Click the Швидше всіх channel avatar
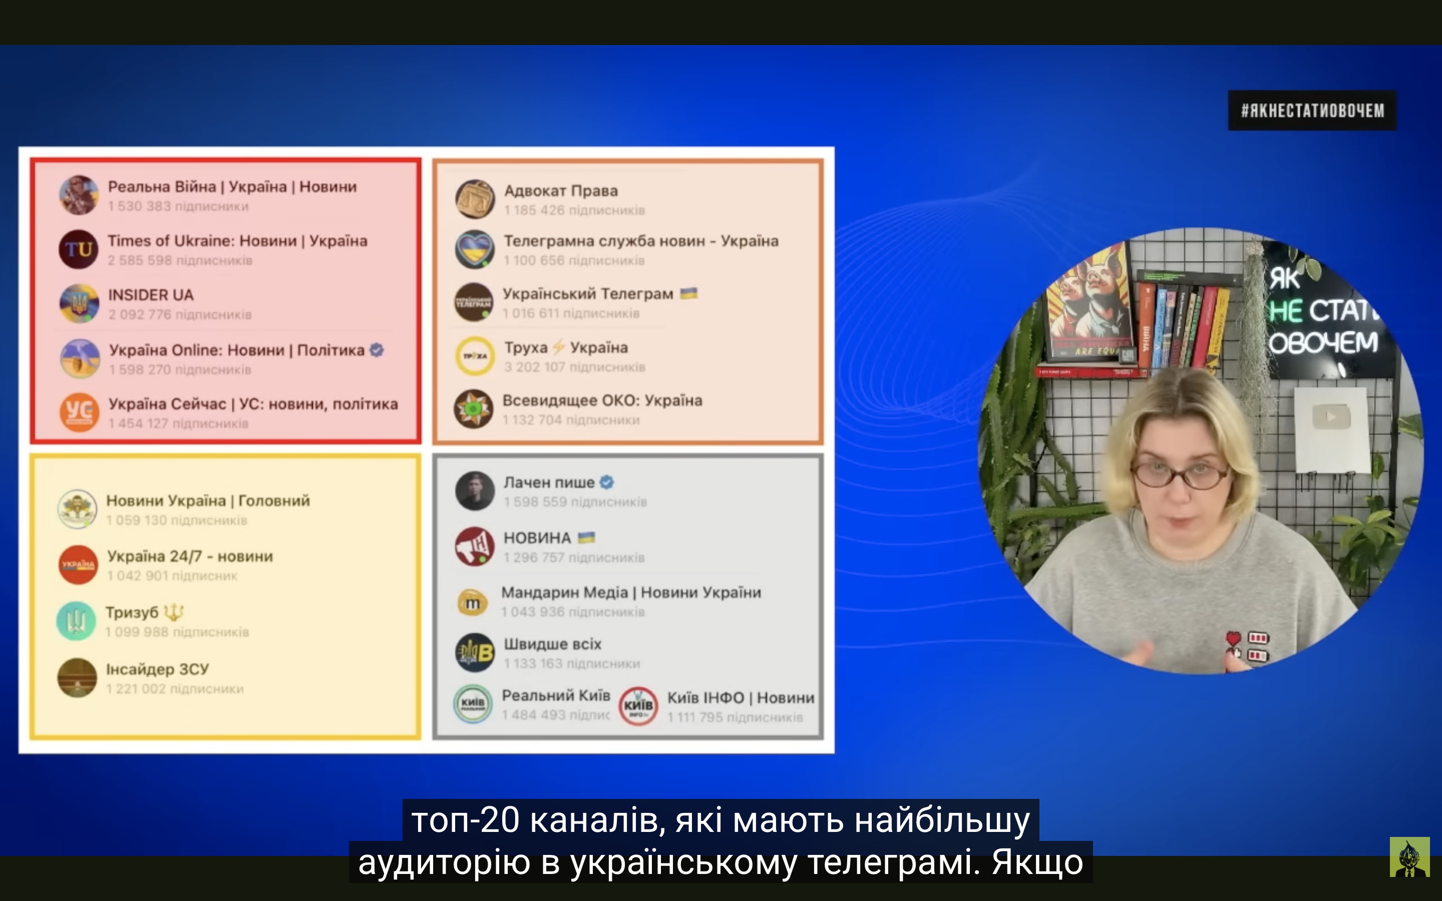Image resolution: width=1442 pixels, height=901 pixels. (x=475, y=653)
